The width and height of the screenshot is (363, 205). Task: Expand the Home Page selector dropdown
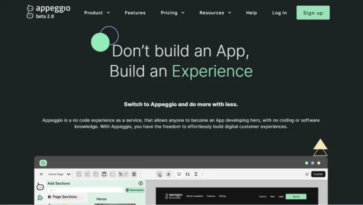(59, 174)
